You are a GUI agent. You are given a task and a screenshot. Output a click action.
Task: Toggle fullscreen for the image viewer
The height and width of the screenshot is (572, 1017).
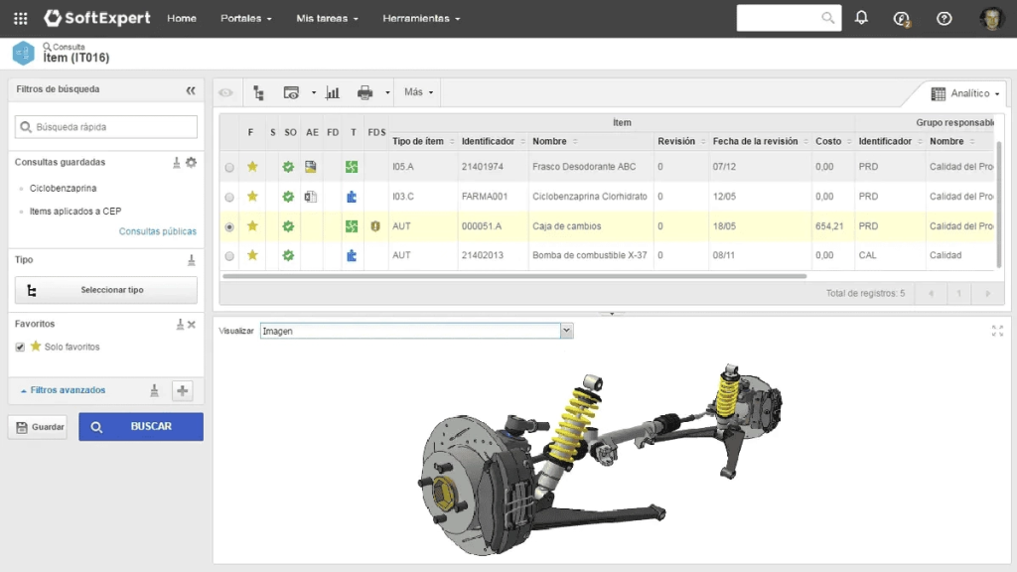(x=997, y=331)
